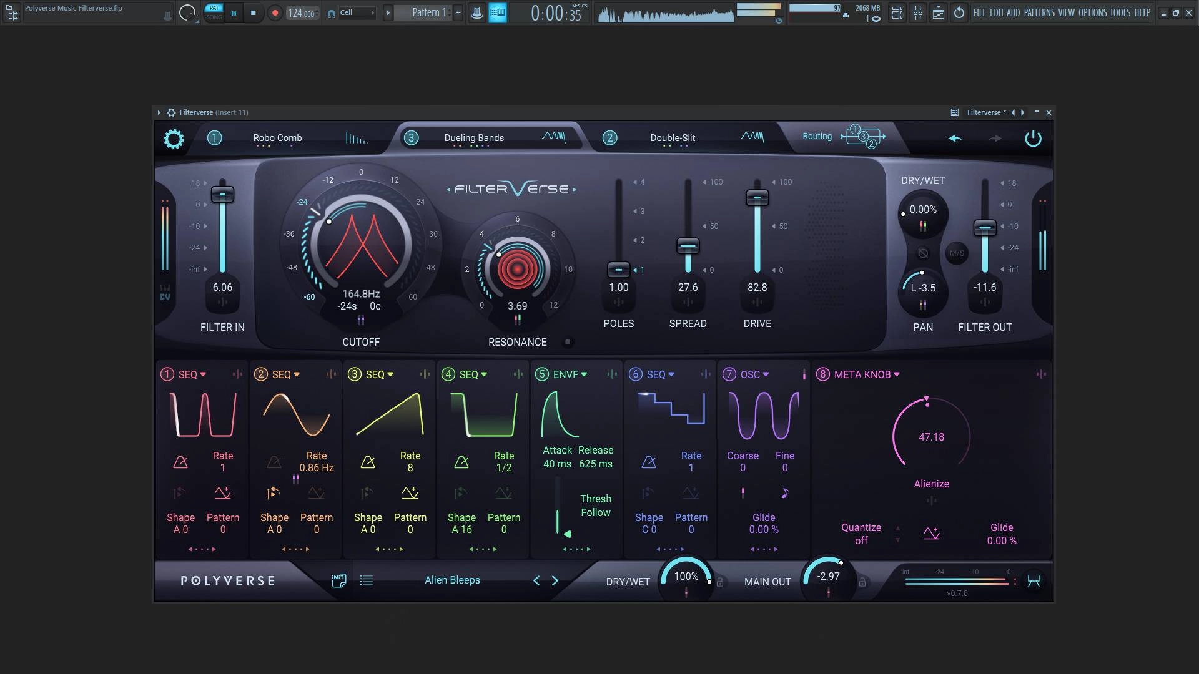Click modulator 1 assign handle icon
This screenshot has width=1199, height=674.
pos(237,374)
